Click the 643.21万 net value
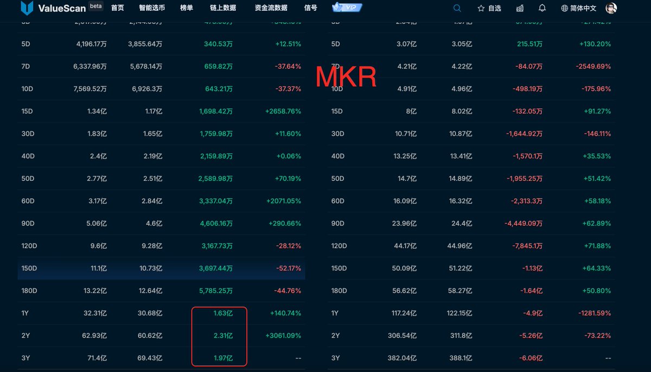This screenshot has width=651, height=372. pos(220,89)
